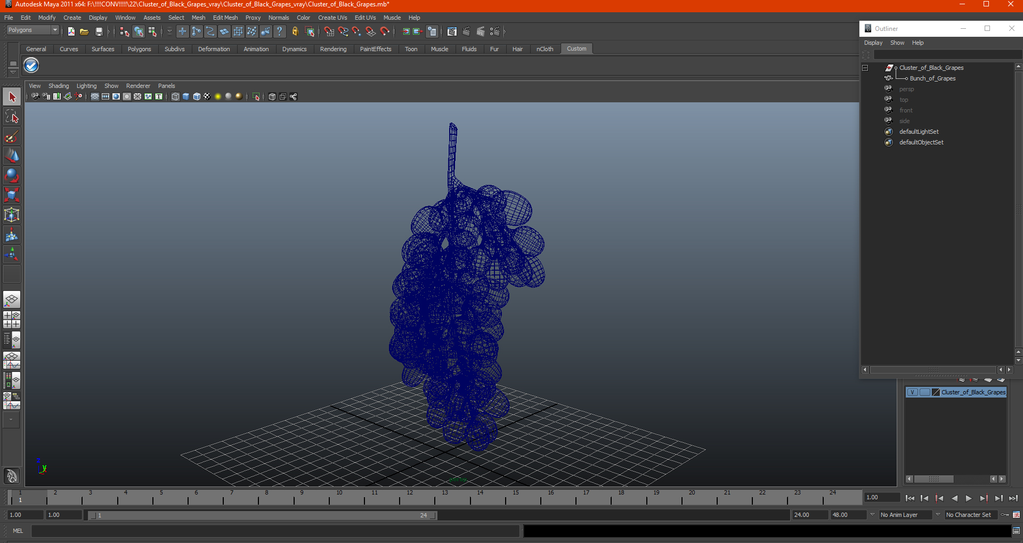
Task: Toggle snap to curves magnet
Action: (343, 32)
